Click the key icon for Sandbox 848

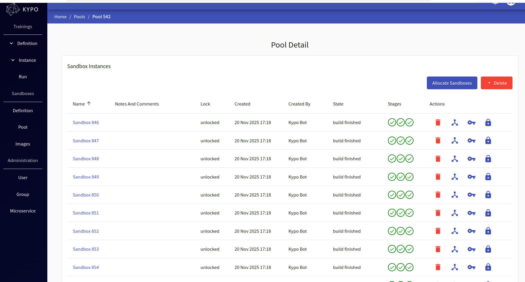[471, 159]
